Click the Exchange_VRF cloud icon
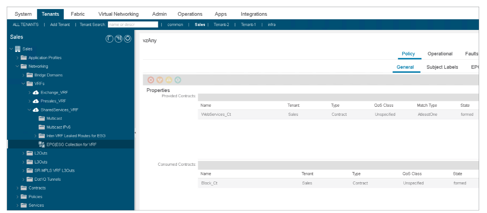The height and width of the screenshot is (213, 487). 36,92
